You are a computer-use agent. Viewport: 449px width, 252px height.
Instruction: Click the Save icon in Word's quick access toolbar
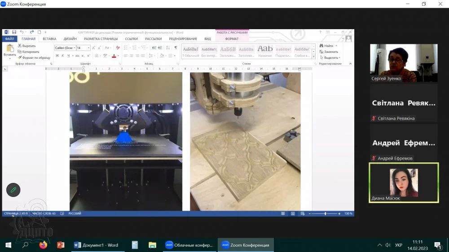pyautogui.click(x=14, y=32)
